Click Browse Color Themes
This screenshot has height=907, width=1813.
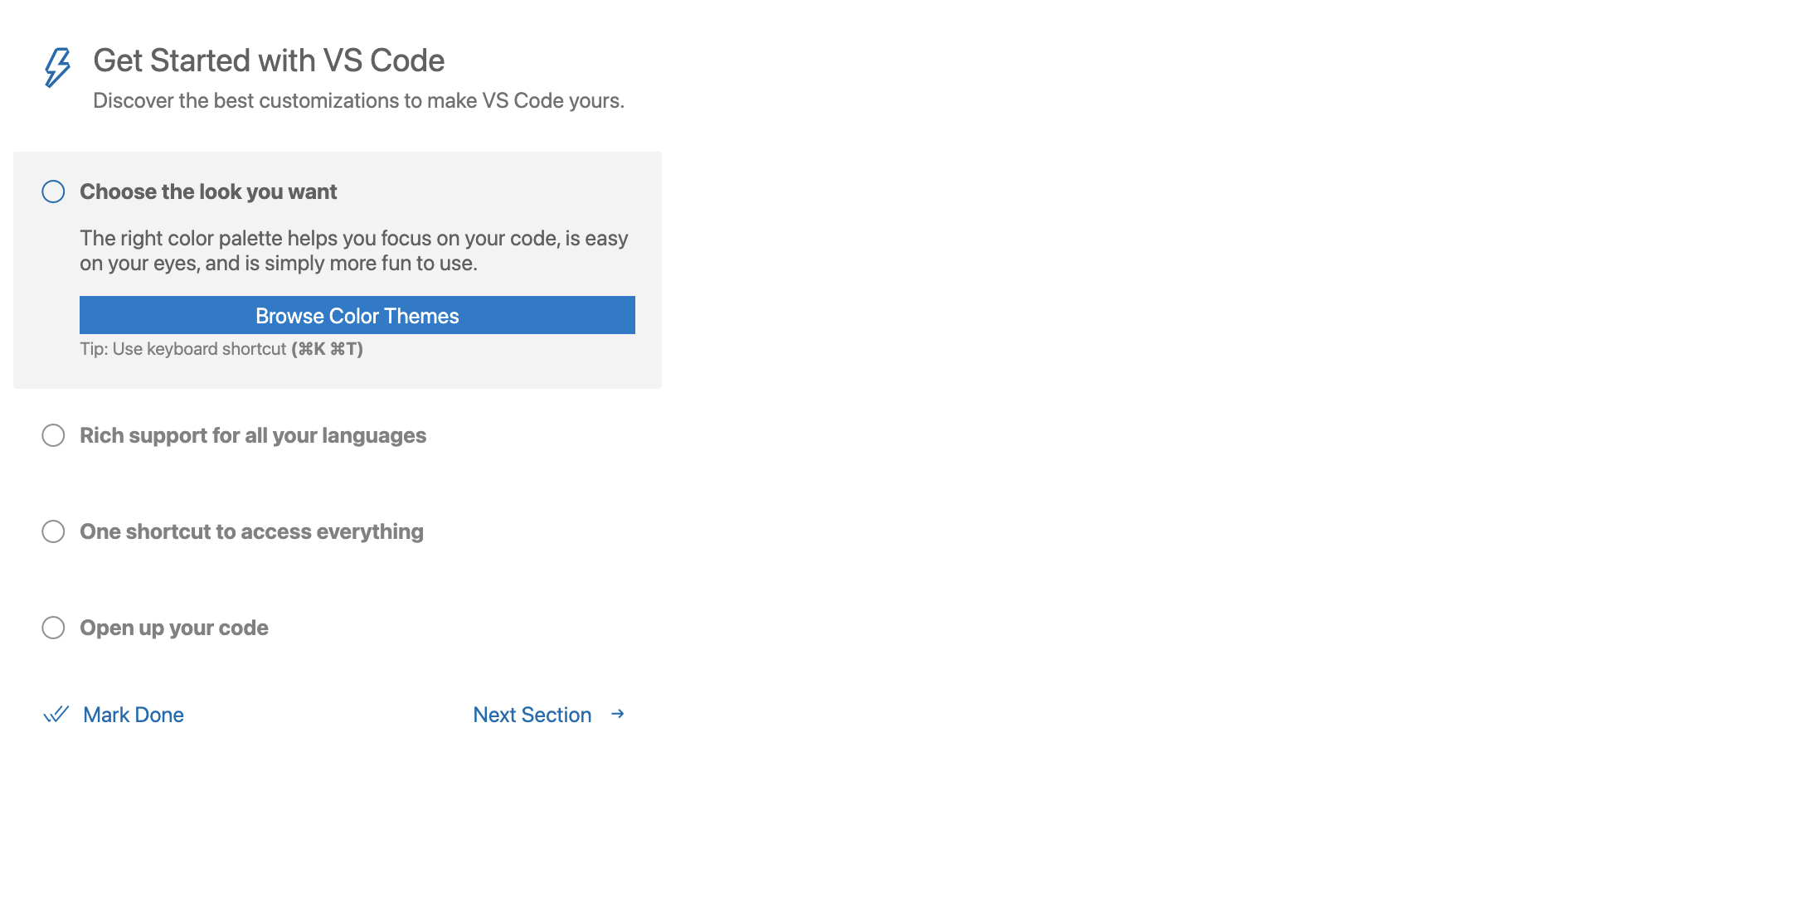click(x=357, y=315)
